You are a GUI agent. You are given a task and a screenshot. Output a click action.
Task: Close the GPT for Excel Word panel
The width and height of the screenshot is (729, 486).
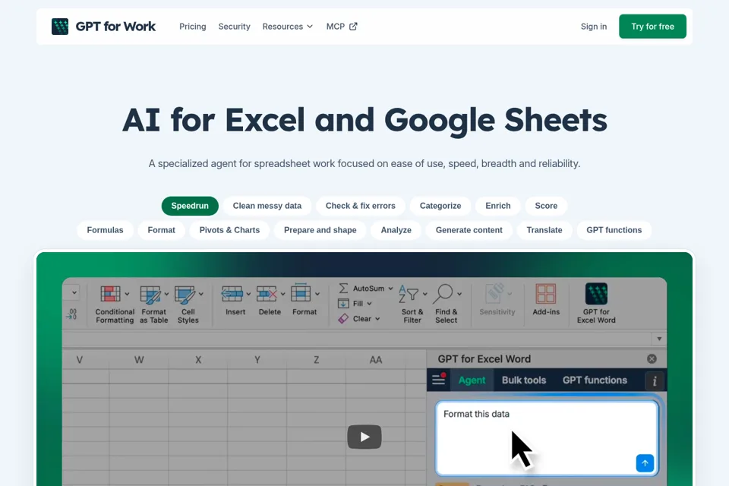652,358
